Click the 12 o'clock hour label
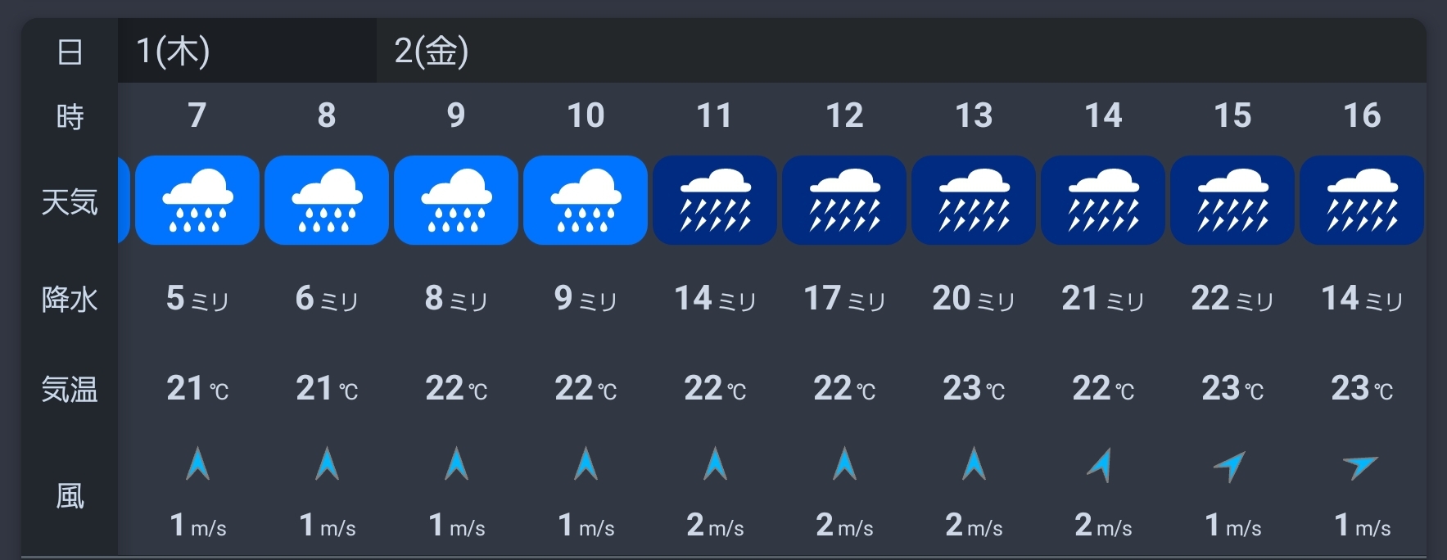 [x=844, y=115]
